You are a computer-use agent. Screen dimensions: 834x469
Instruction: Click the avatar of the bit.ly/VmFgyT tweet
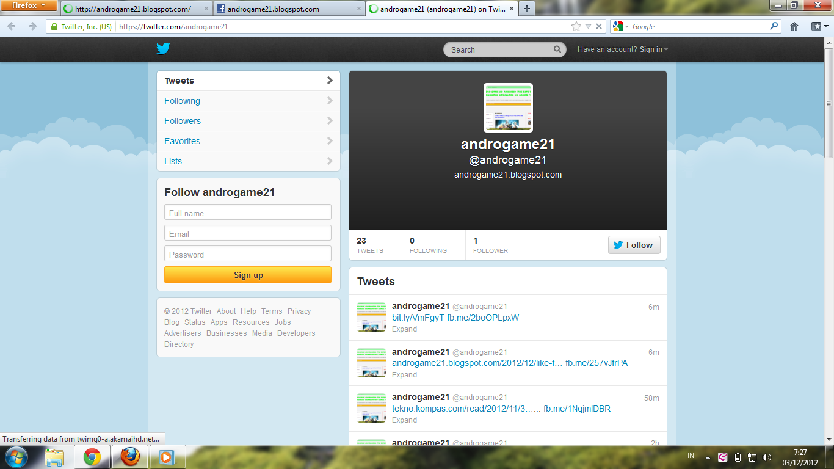coord(371,317)
